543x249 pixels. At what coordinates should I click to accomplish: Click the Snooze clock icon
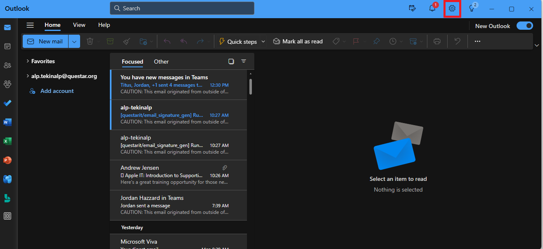[393, 41]
